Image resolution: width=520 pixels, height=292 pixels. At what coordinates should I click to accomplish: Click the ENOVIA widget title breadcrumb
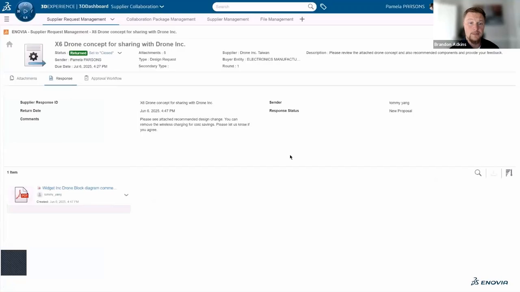pos(94,32)
